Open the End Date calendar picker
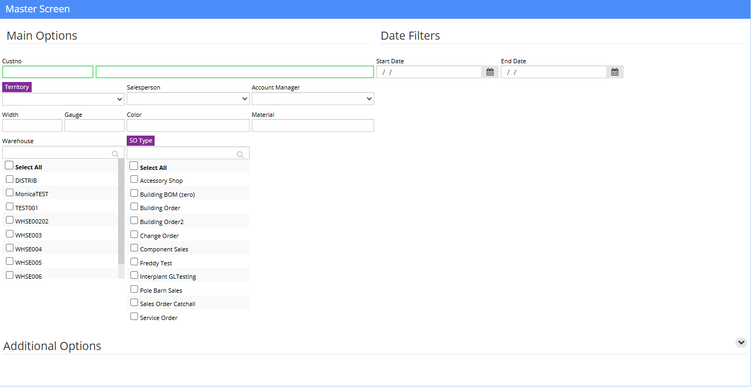Image resolution: width=751 pixels, height=387 pixels. coord(615,72)
